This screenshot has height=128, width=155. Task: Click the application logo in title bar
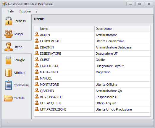coord(4,4)
